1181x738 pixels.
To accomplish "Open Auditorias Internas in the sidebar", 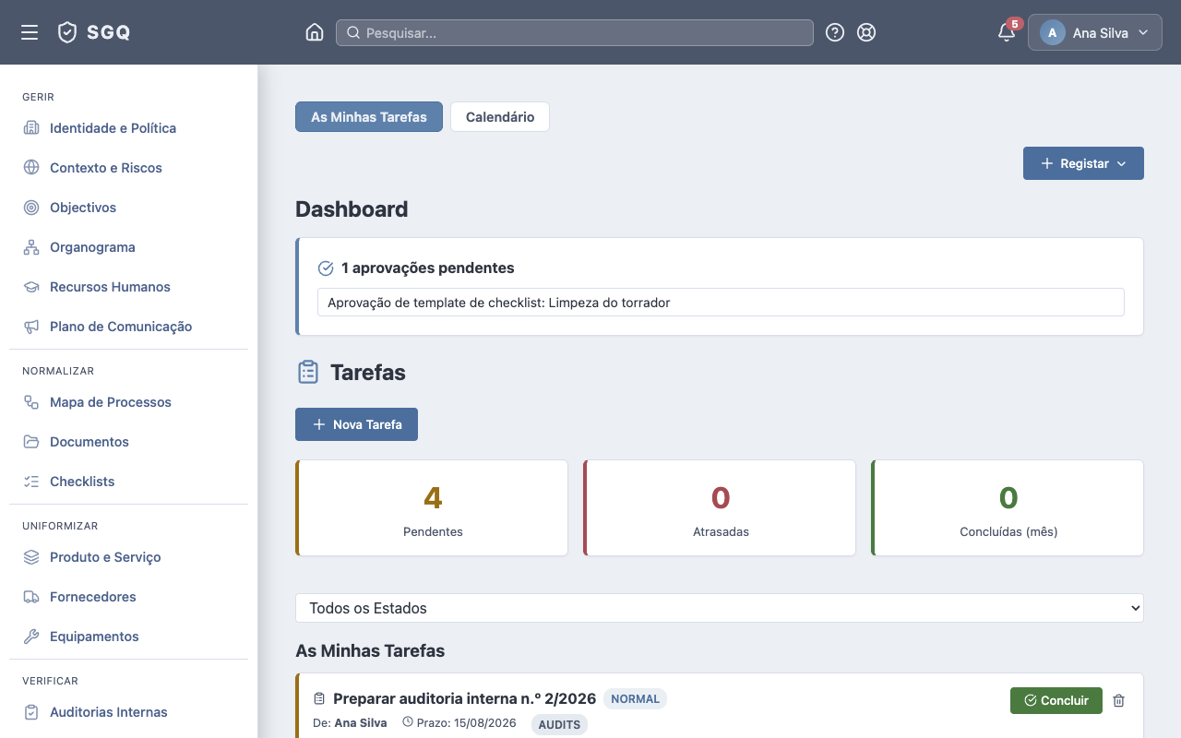I will 129,712.
